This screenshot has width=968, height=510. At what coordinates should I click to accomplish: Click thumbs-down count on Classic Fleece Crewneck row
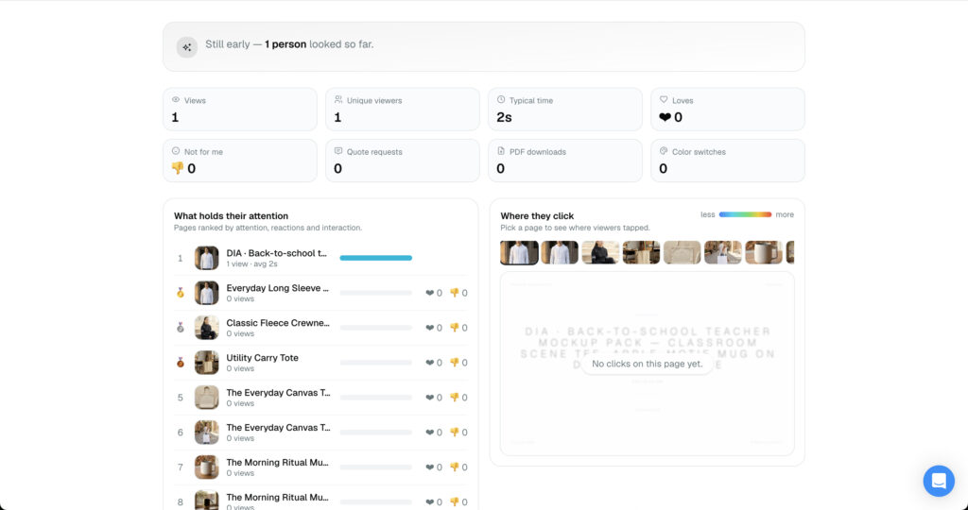tap(458, 328)
